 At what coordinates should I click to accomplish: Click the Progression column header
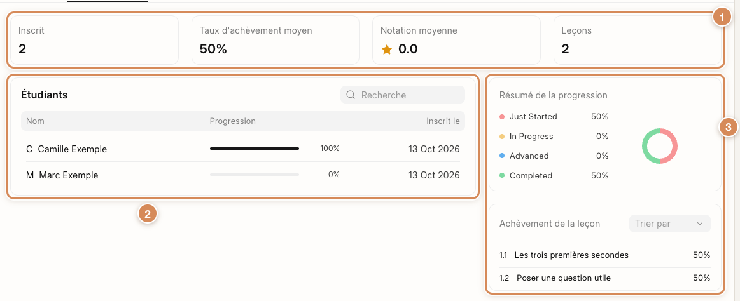click(x=233, y=121)
